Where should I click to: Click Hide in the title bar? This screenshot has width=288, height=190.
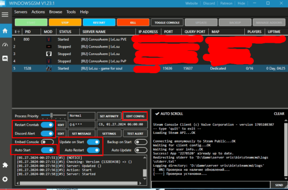coord(242,3)
